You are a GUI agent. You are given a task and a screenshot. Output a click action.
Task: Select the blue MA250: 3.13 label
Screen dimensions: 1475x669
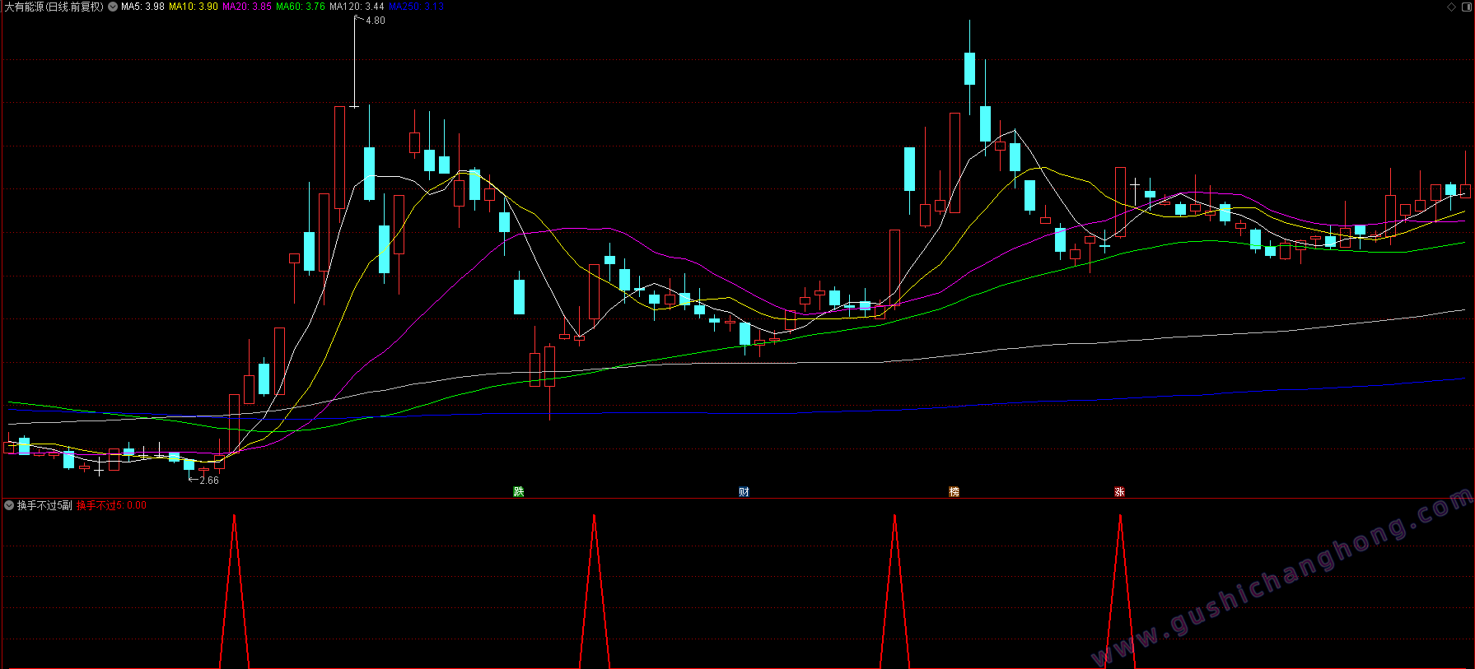416,7
